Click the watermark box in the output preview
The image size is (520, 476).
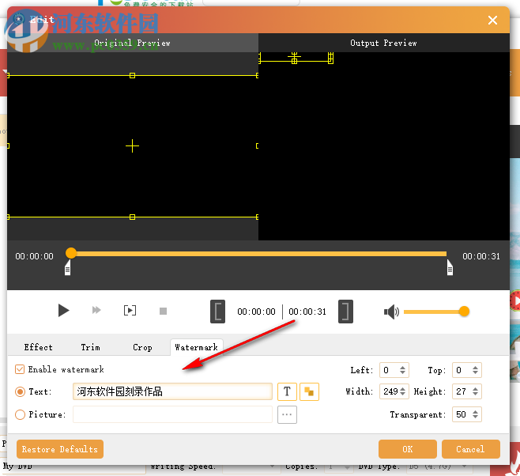295,58
